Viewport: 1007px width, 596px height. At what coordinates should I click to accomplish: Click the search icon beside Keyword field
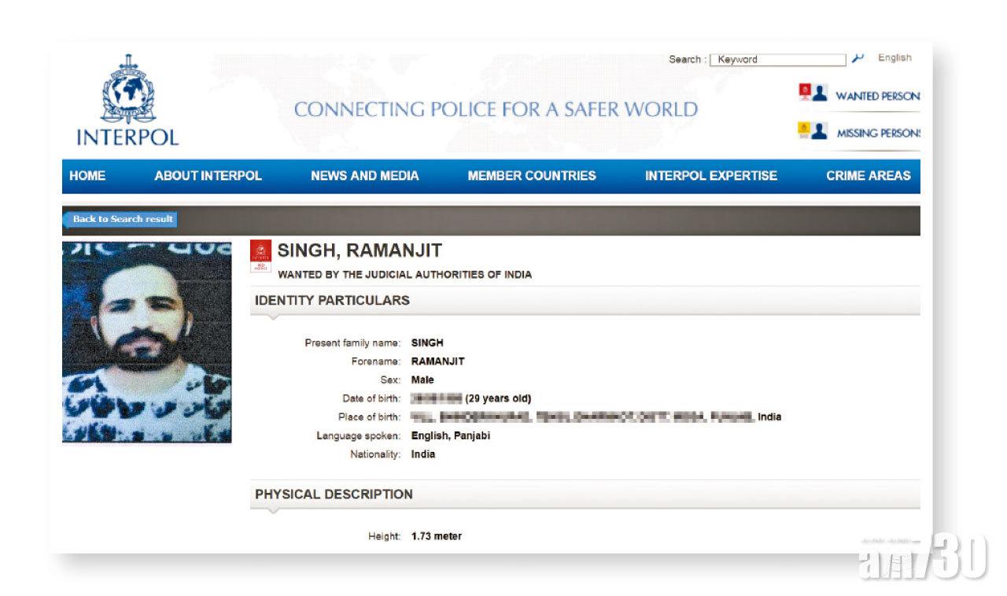click(x=858, y=58)
